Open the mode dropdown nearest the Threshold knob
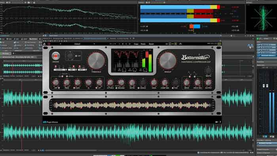This screenshot has width=277, height=156. point(82,70)
